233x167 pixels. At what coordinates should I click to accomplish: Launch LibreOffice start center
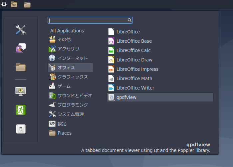coord(160,32)
